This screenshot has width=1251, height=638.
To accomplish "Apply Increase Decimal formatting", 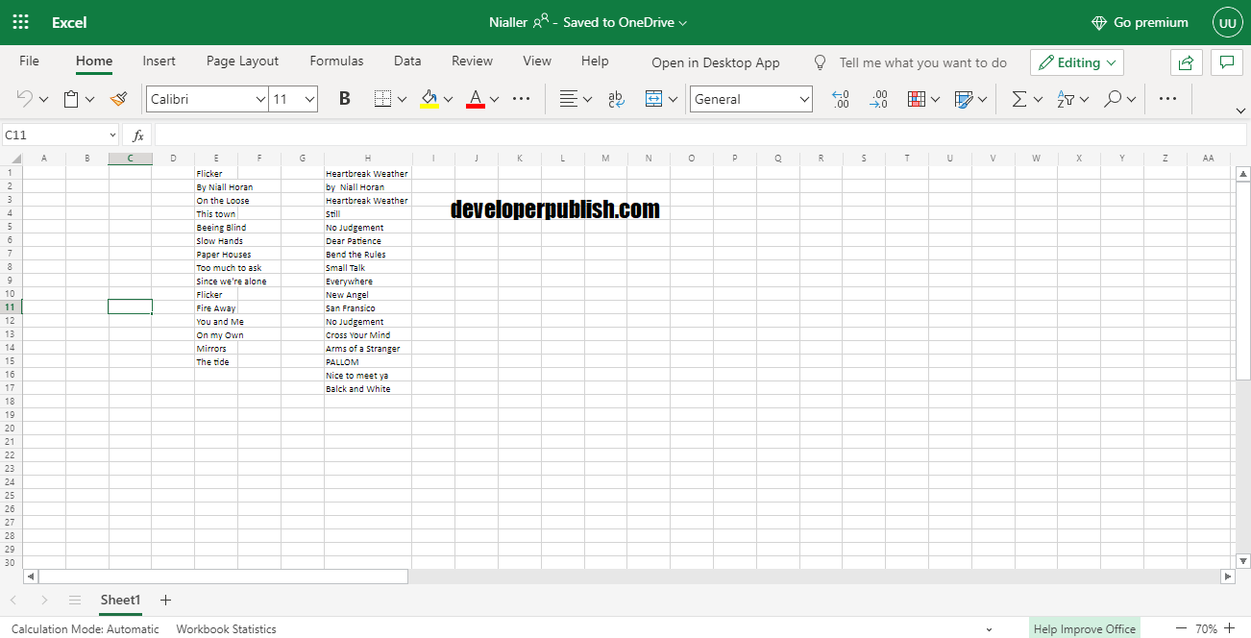I will (840, 98).
